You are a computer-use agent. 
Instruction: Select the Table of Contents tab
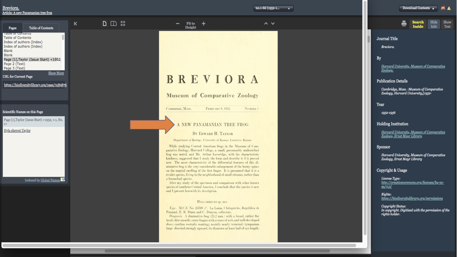tap(41, 28)
